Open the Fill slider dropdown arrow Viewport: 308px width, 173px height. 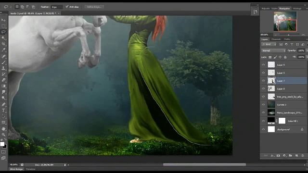(307, 57)
